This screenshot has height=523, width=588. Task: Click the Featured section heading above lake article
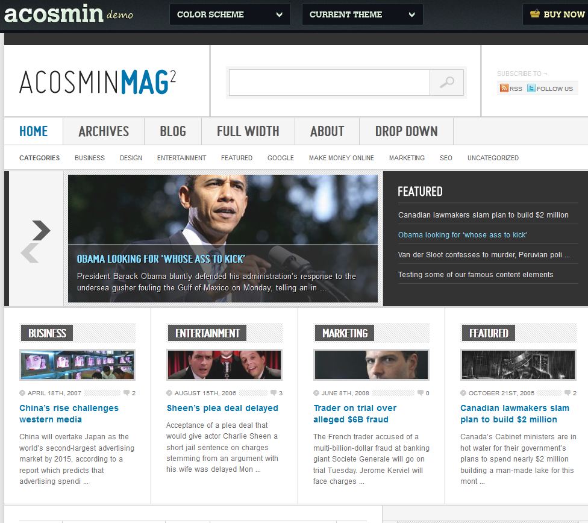pyautogui.click(x=488, y=333)
